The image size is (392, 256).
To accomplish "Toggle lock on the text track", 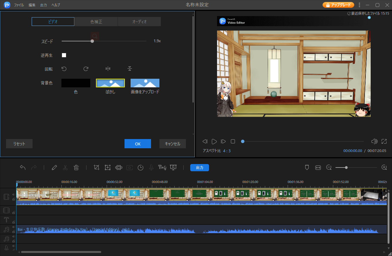I will pos(14,222).
